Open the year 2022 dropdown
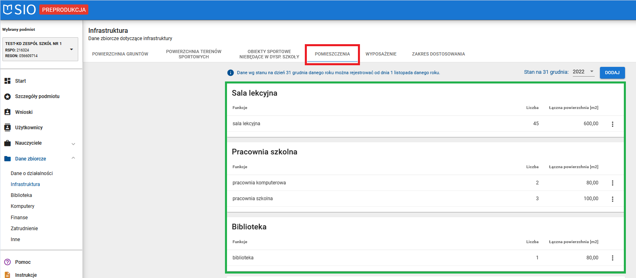The height and width of the screenshot is (278, 636). 583,72
